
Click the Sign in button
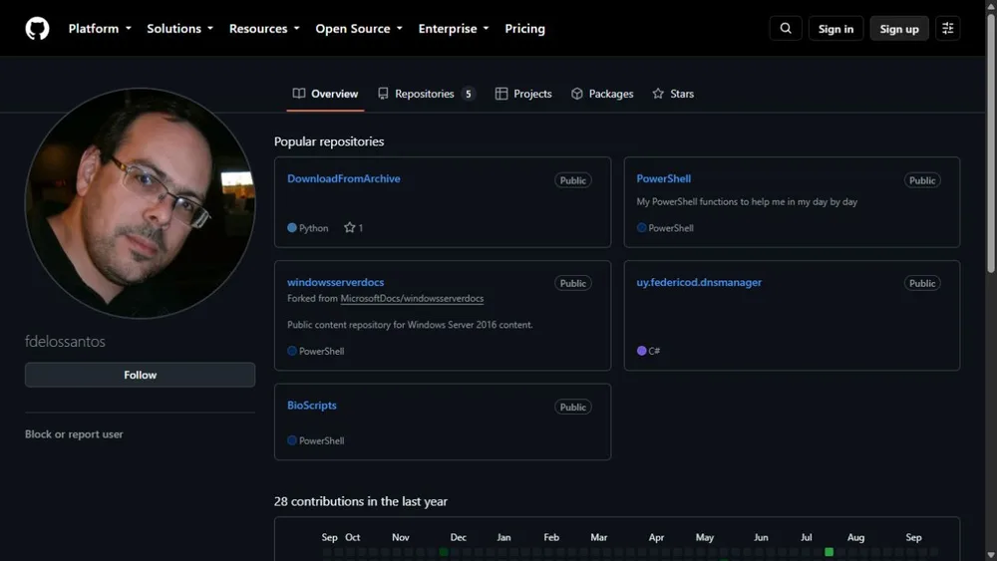(835, 29)
